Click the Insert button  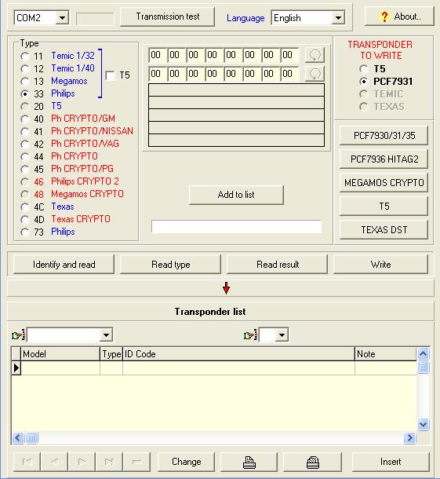coord(391,462)
